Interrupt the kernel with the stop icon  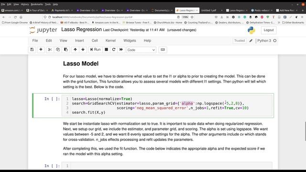click(106, 50)
